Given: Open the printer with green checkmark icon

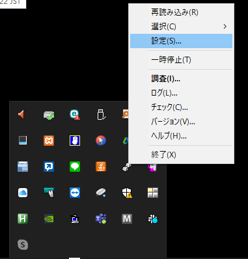Looking at the screenshot, I should coord(49,115).
